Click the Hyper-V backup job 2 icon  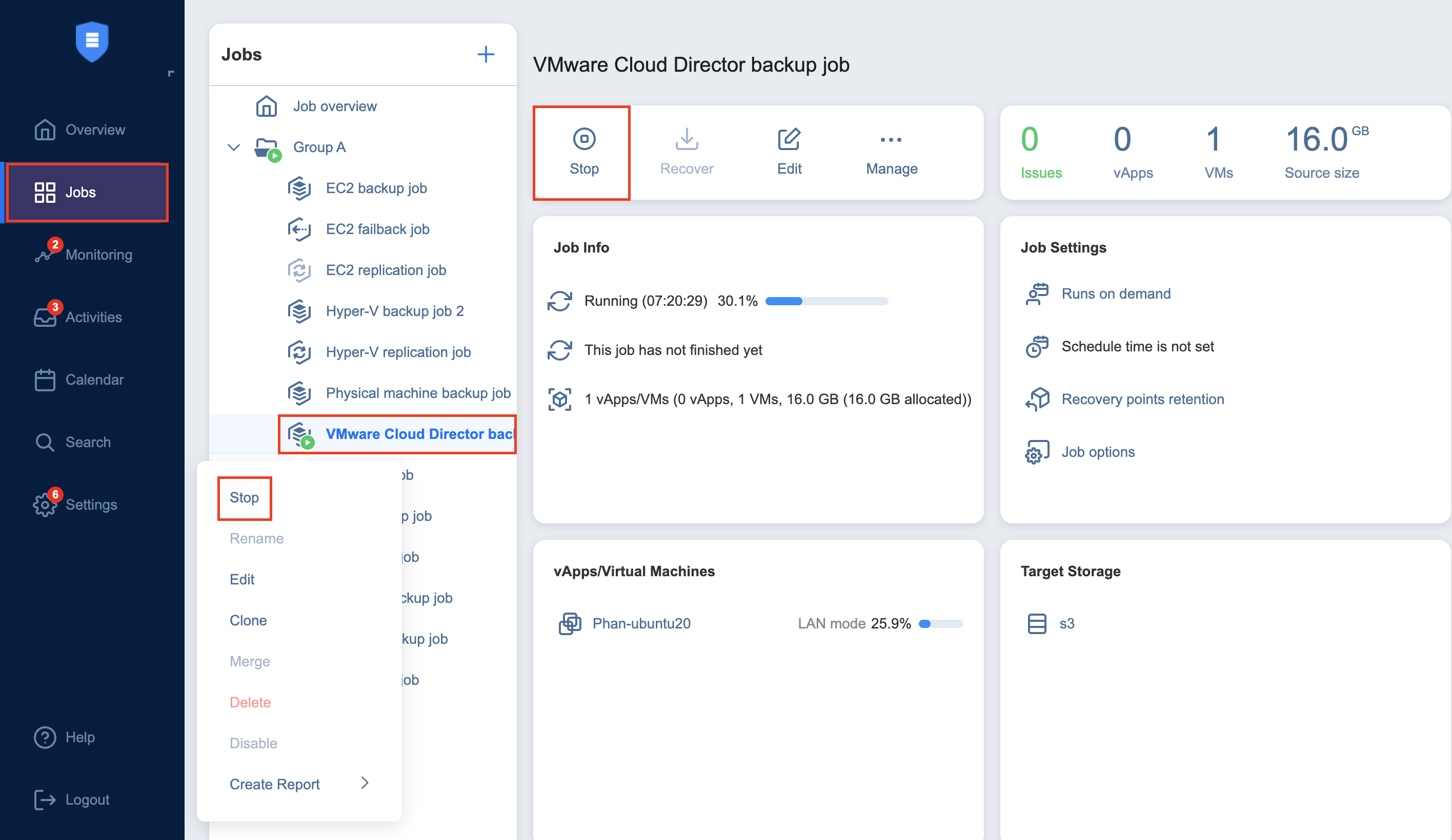[x=299, y=311]
